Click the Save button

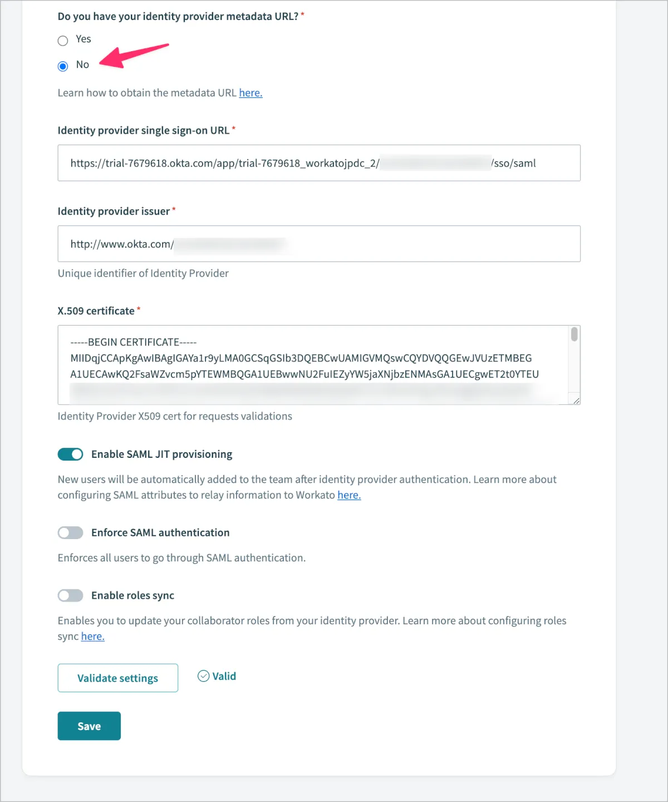coord(89,726)
